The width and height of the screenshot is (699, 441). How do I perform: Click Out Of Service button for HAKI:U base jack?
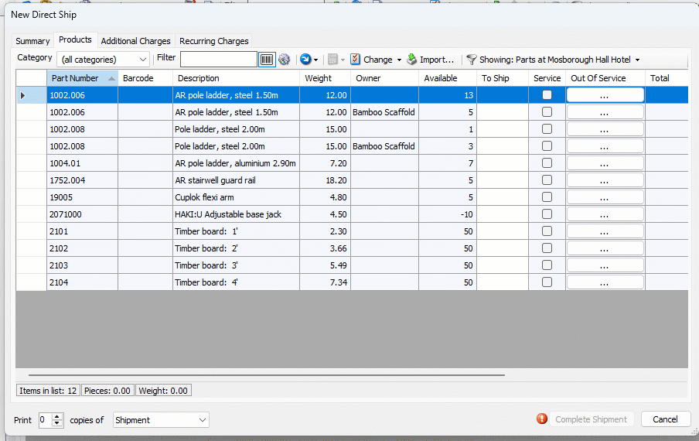(605, 214)
